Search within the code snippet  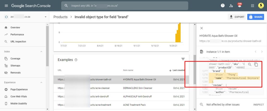tap(250, 64)
